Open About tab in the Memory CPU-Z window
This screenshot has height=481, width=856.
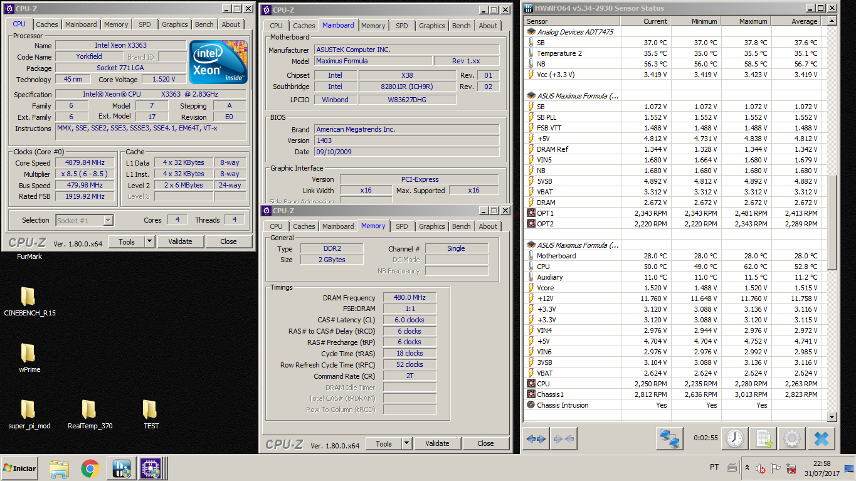click(488, 226)
